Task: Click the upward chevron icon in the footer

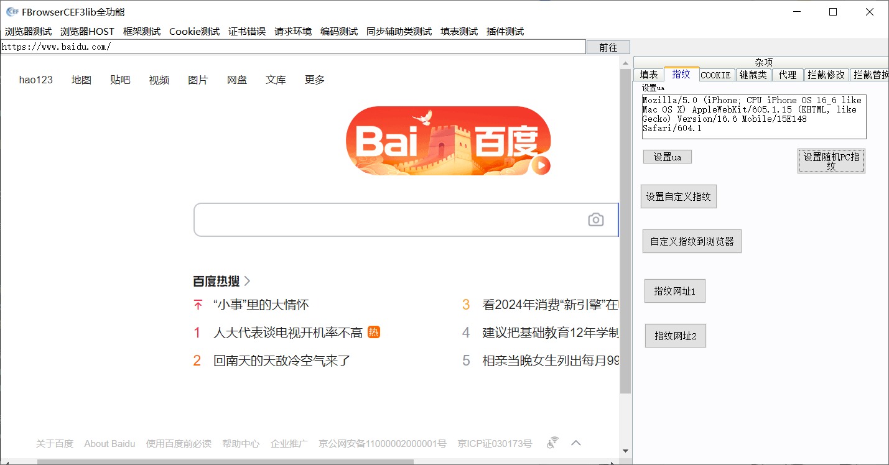Action: point(576,443)
